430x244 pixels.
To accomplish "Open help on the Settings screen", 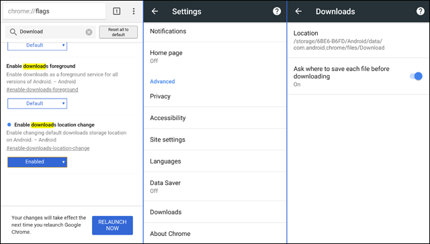I will (x=277, y=11).
